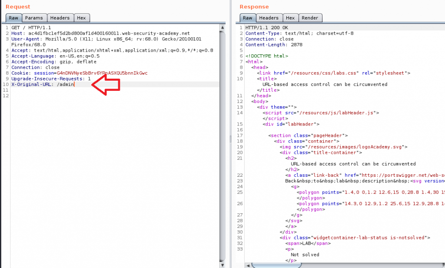Click the request Connection: close line

tap(36, 67)
